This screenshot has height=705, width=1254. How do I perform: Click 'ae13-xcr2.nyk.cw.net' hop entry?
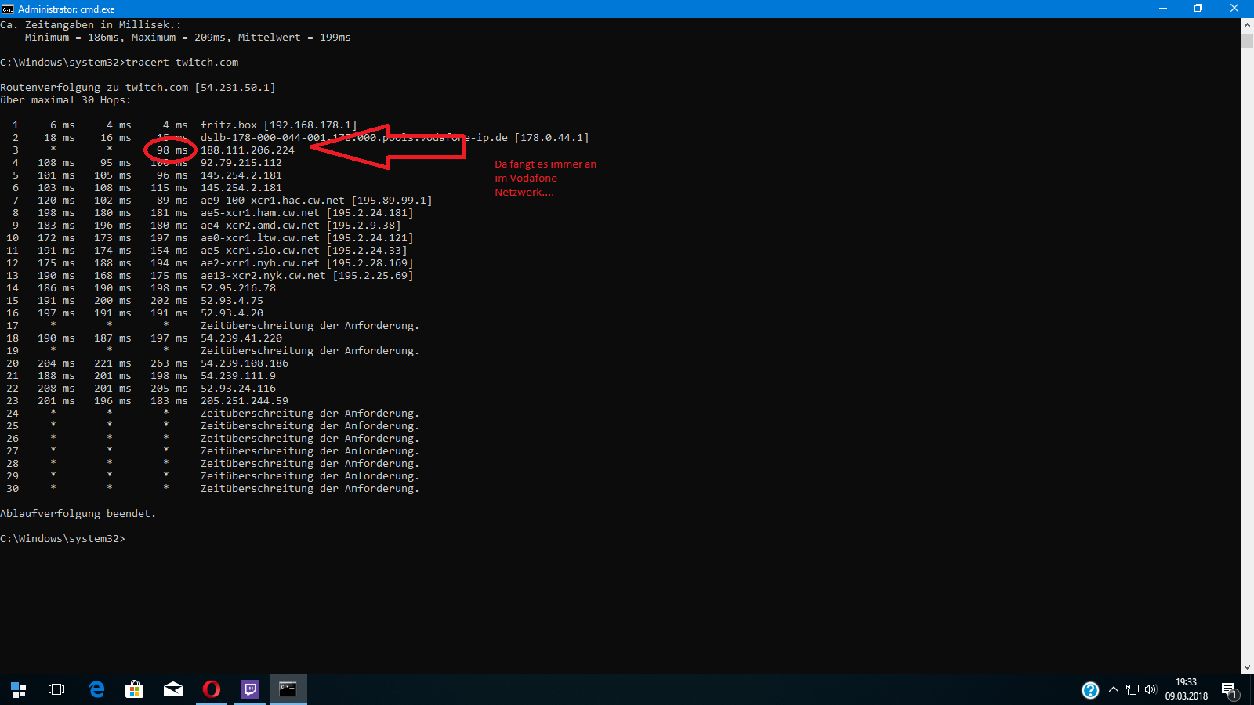306,276
